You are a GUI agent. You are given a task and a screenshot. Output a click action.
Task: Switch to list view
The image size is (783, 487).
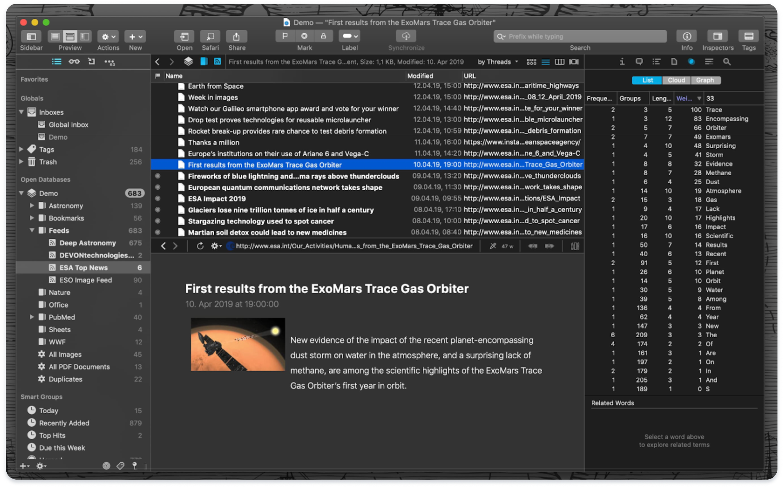(545, 62)
